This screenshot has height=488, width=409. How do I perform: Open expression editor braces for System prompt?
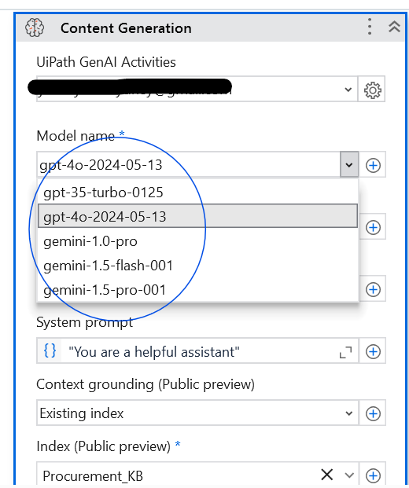[x=50, y=351]
